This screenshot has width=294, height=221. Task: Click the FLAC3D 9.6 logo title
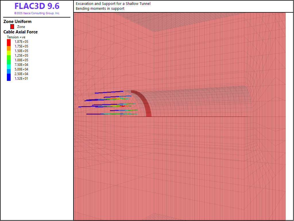tap(37, 6)
